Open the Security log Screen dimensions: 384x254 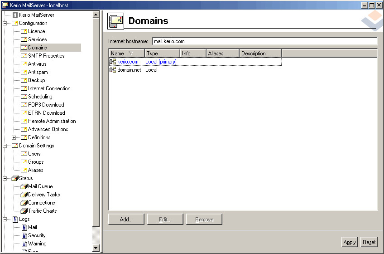(37, 235)
